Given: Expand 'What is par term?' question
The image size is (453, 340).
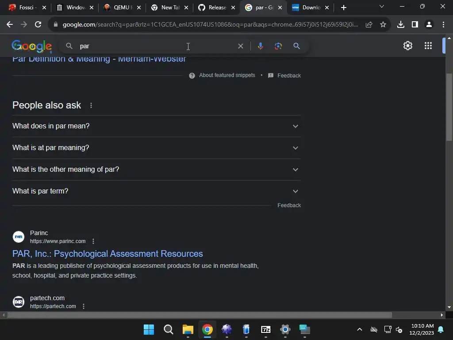Looking at the screenshot, I should (x=157, y=191).
